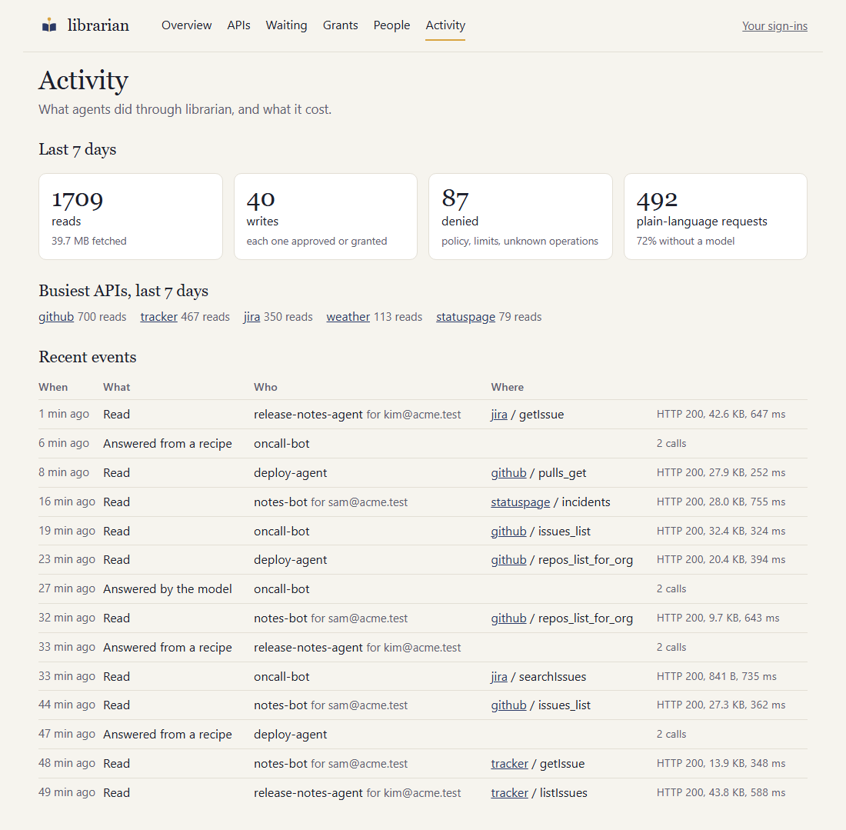Click 'HTTP 200, 27.9 KB, 252 ms' detail

click(x=721, y=472)
